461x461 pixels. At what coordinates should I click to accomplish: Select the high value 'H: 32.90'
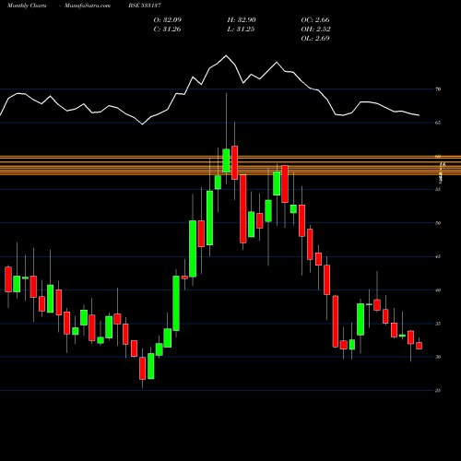point(242,20)
